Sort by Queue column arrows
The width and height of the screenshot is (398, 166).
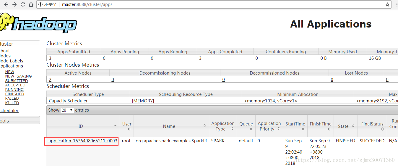(x=251, y=129)
